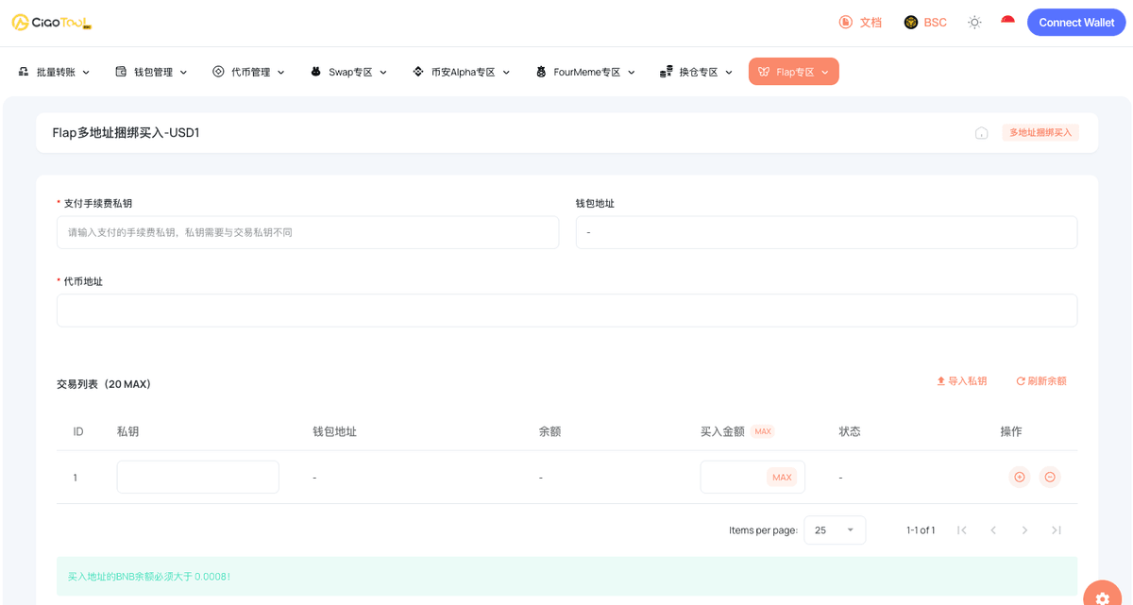Select the BSC network button

click(x=925, y=23)
